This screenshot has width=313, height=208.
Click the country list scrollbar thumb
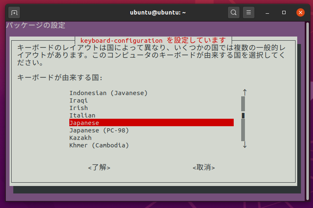pos(243,115)
